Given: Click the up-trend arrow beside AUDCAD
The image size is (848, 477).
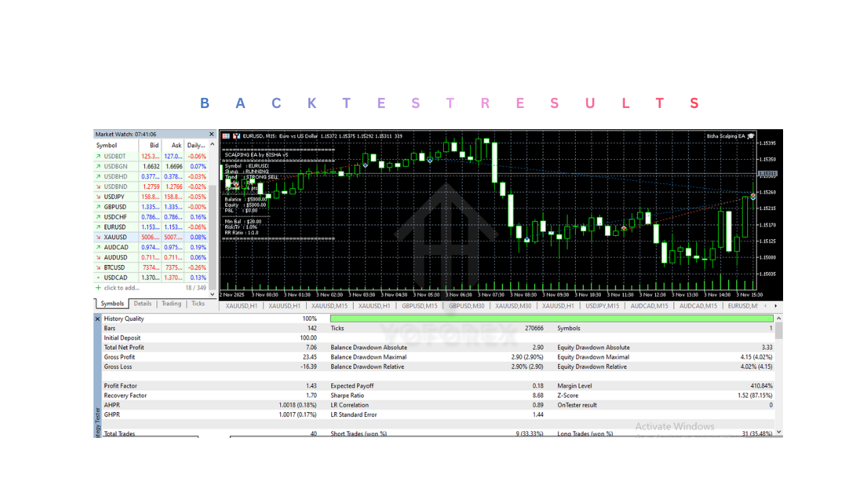Looking at the screenshot, I should (x=98, y=247).
